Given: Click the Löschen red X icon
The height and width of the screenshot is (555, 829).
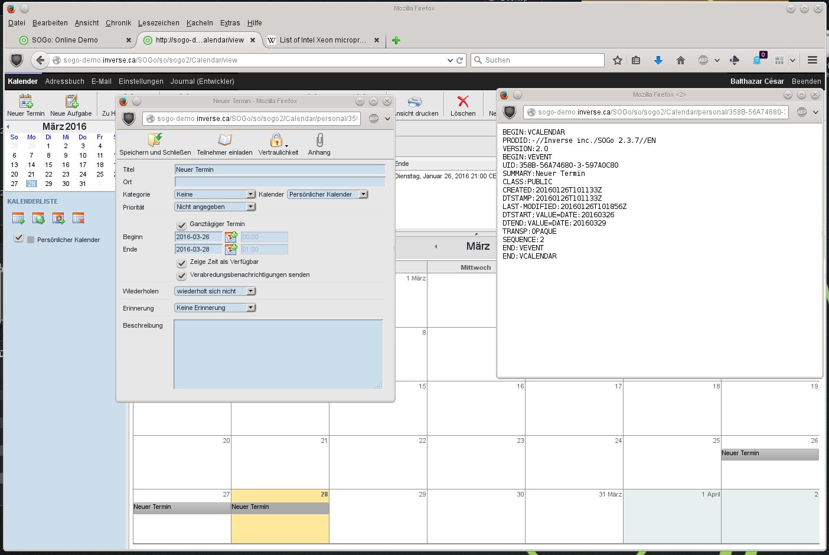Looking at the screenshot, I should point(463,102).
